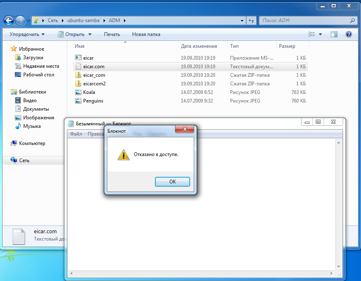Image resolution: width=361 pixels, height=281 pixels.
Task: Select Библиотеки in the navigation pane
Action: point(33,92)
